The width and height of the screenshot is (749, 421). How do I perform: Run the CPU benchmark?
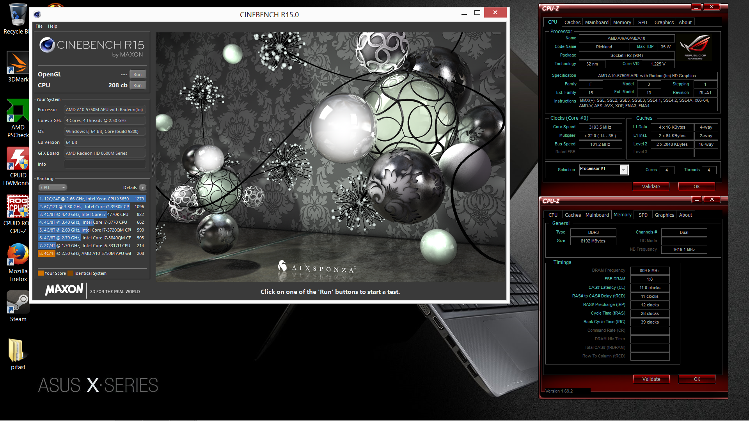coord(137,85)
